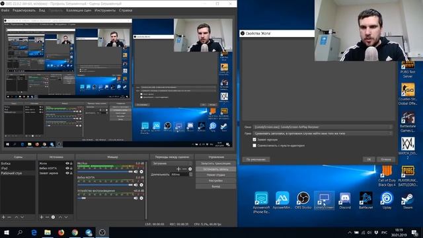Open Настройки in the controls panel

[x=215, y=180]
